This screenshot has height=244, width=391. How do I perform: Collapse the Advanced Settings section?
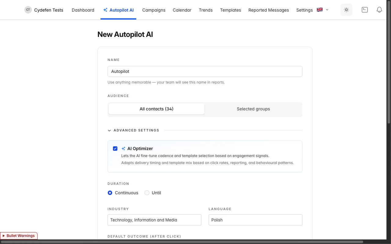pyautogui.click(x=133, y=130)
